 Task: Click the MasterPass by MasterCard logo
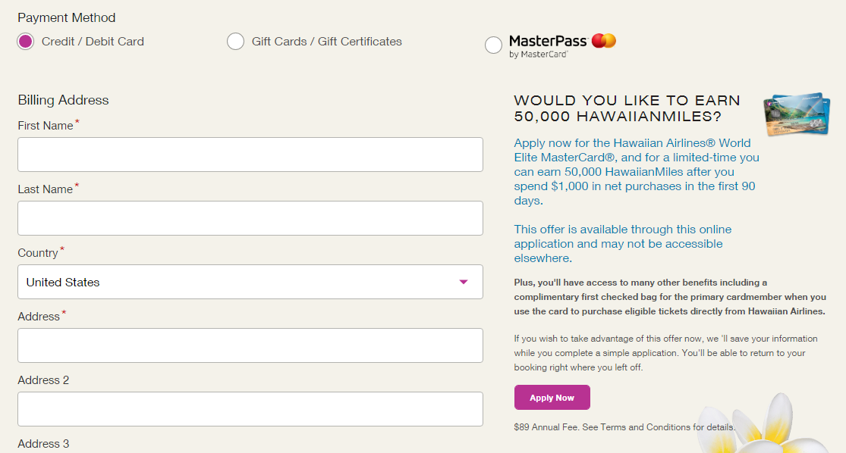[x=562, y=45]
